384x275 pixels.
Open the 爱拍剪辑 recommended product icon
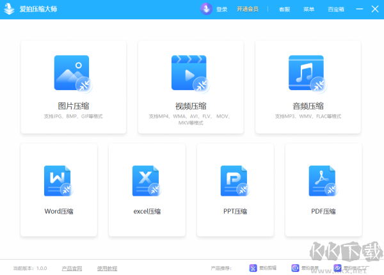(253, 268)
